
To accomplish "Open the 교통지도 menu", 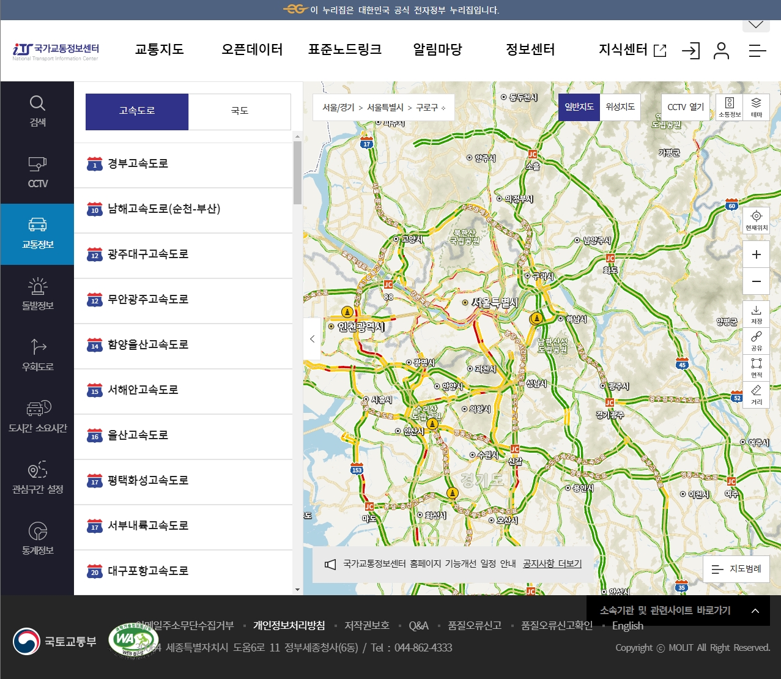I will tap(159, 50).
